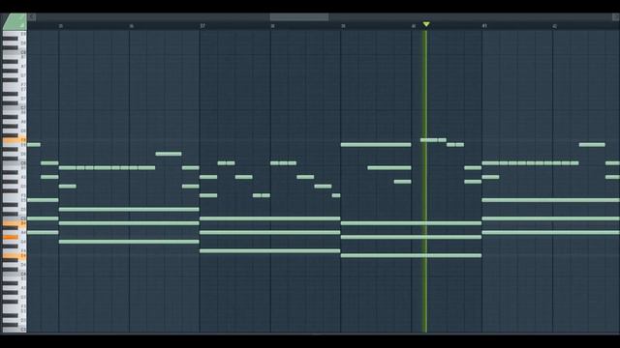Viewport: 620px width, 348px height.
Task: Select the long C5 note starting at bar 37
Action: (x=270, y=218)
